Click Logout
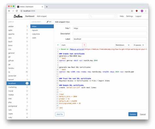 (138, 16)
